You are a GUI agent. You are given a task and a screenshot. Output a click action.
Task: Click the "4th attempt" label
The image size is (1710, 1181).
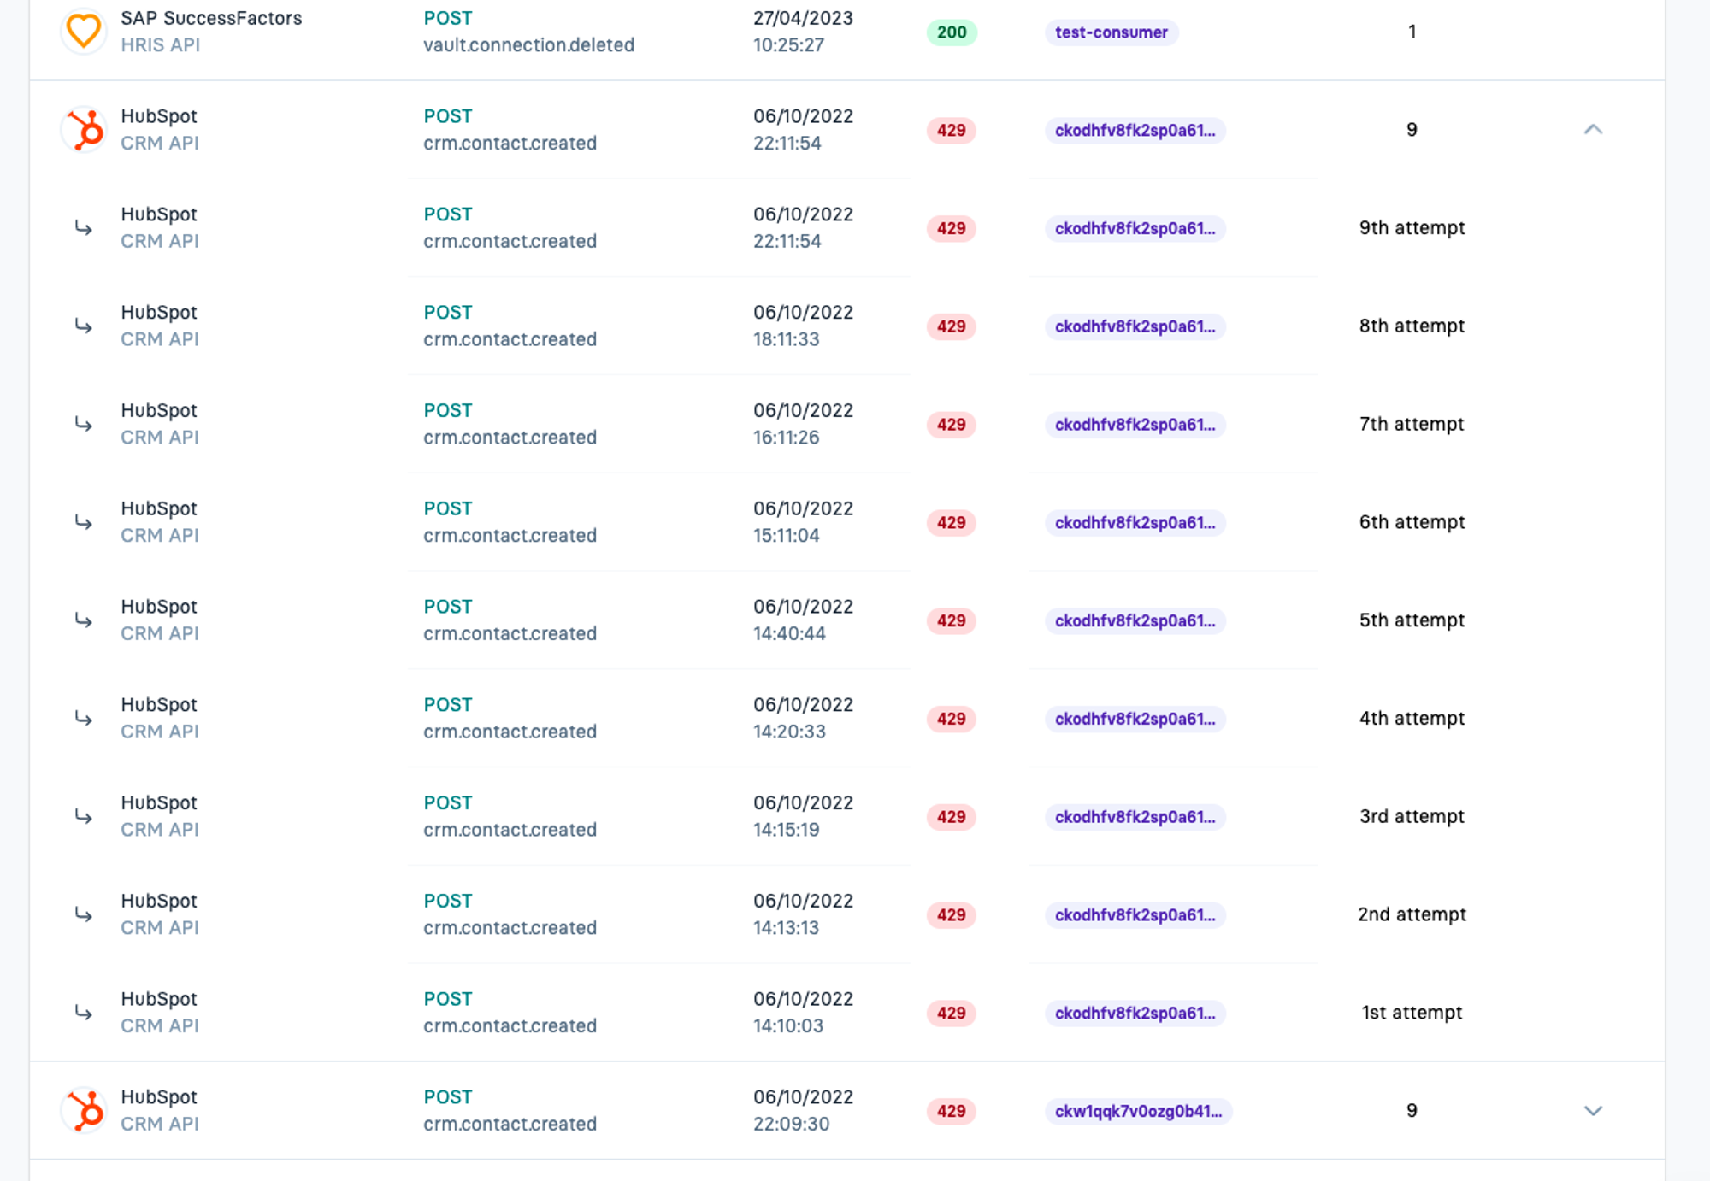pos(1412,719)
